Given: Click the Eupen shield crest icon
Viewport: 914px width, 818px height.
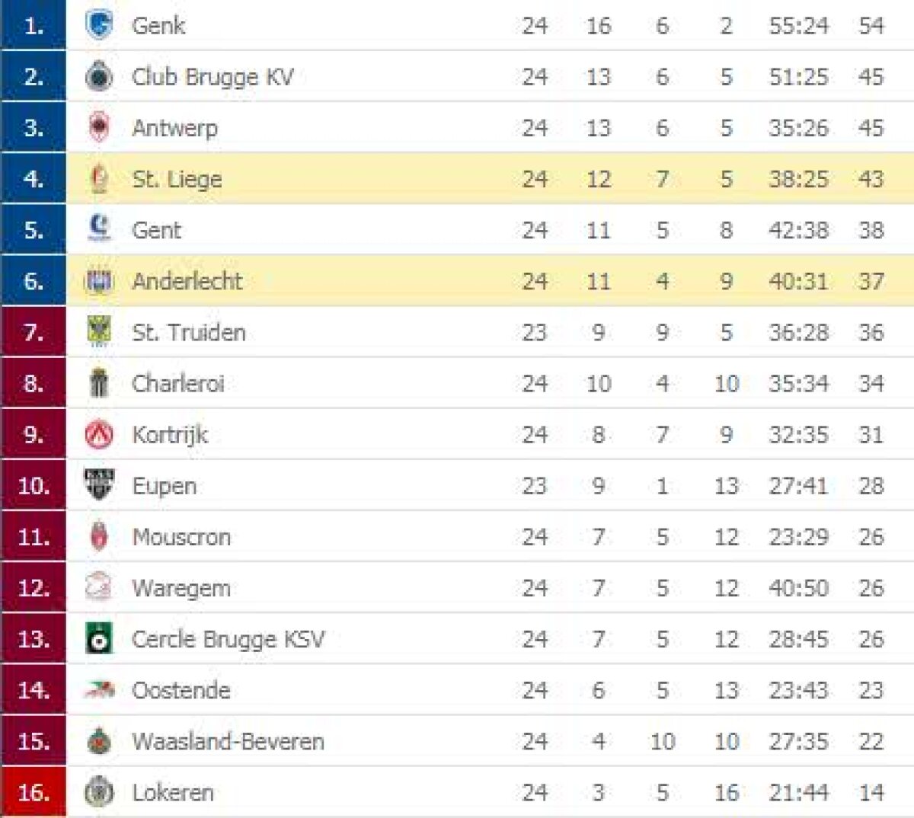Looking at the screenshot, I should [x=99, y=485].
